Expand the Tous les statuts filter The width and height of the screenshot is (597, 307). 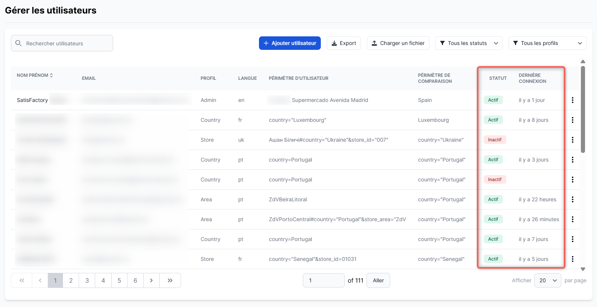[469, 43]
